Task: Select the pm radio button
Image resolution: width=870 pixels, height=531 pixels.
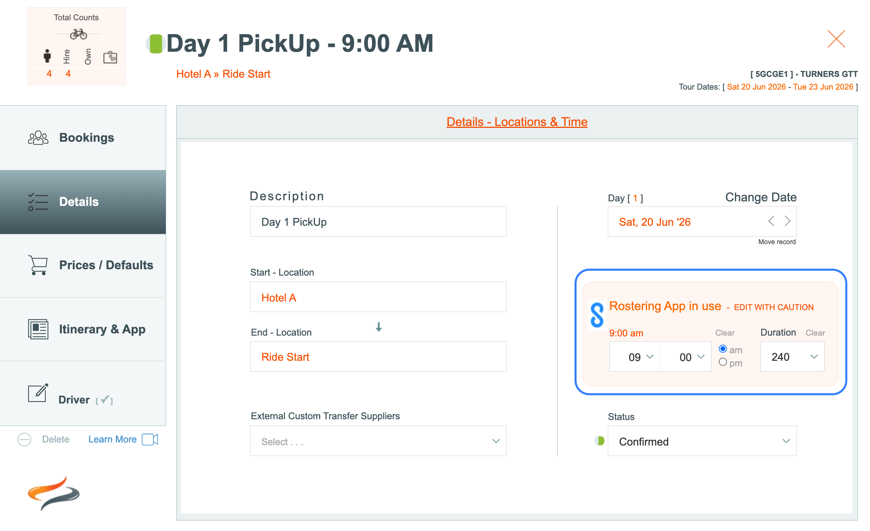Action: [x=723, y=362]
